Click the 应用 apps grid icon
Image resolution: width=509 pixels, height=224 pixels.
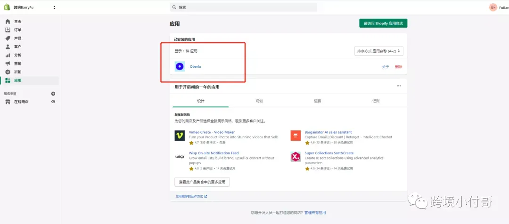click(x=8, y=80)
